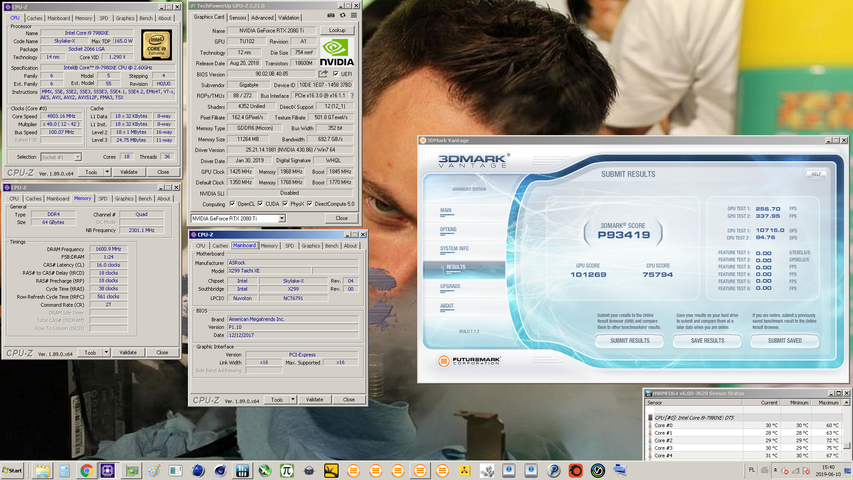Click the network signal tray icon
853x480 pixels.
click(796, 471)
